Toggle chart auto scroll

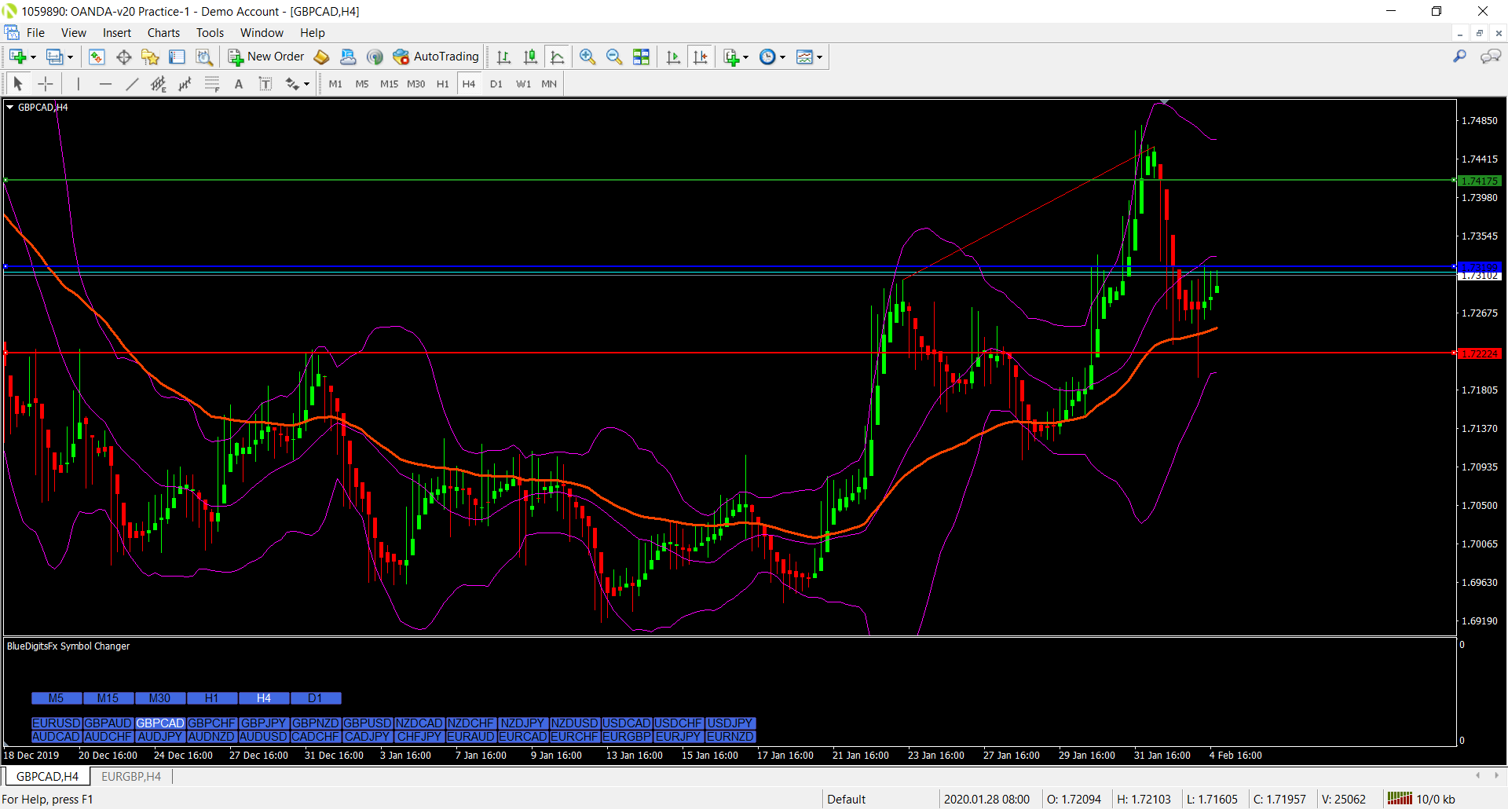pos(673,57)
